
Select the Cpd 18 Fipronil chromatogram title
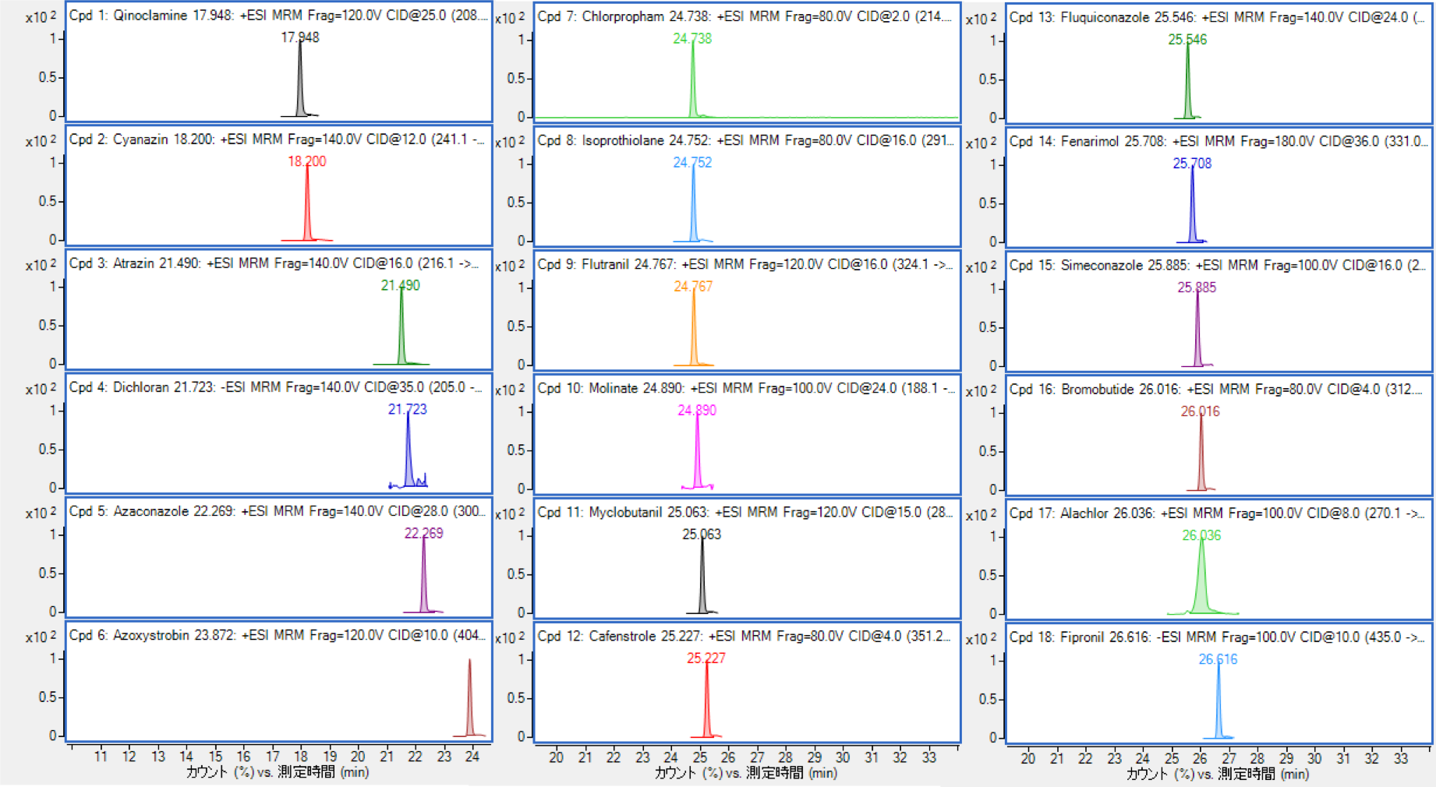(1217, 636)
